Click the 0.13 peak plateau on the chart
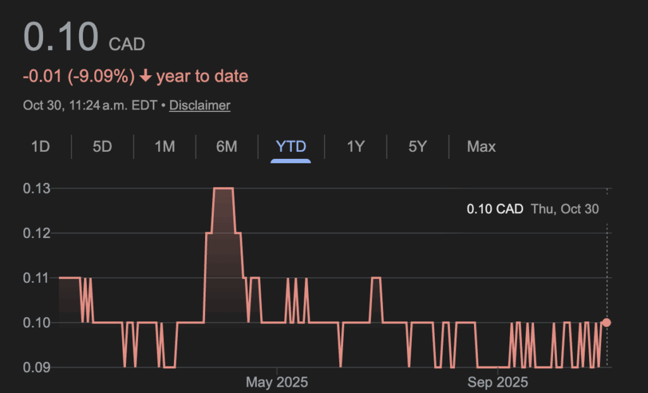 coord(224,189)
